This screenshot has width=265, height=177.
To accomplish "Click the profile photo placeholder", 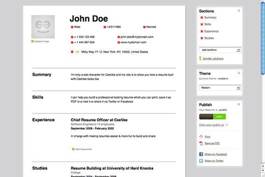I will (43, 27).
